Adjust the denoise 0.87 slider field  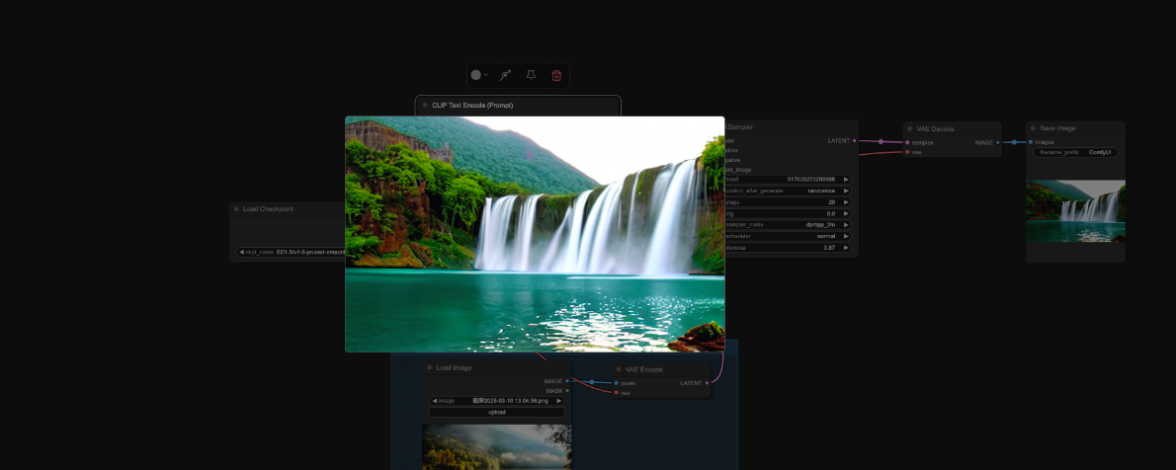(787, 248)
